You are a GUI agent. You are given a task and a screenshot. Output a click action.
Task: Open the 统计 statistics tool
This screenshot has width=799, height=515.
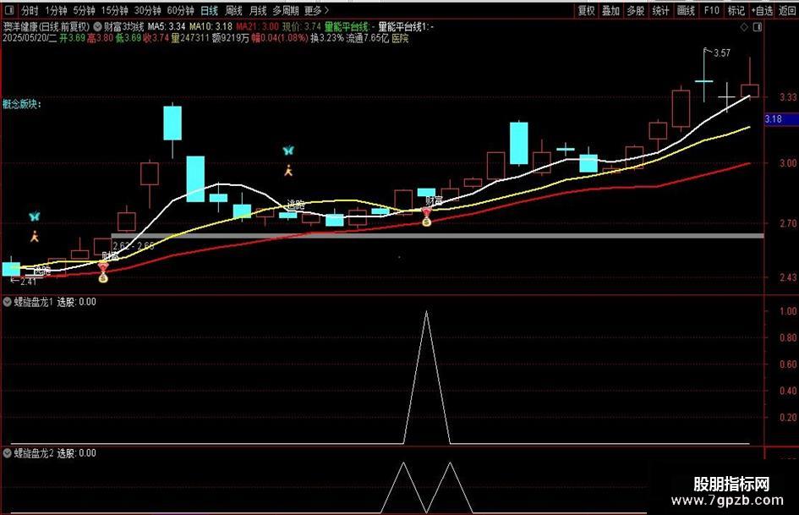(660, 10)
